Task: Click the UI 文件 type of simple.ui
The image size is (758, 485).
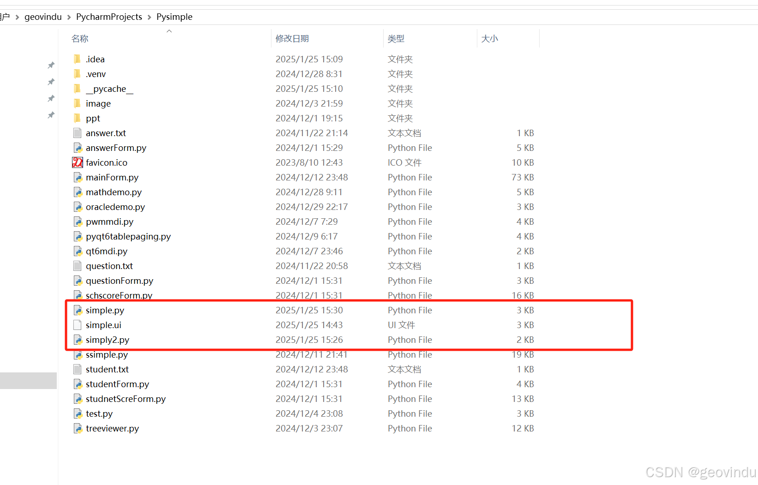Action: (x=401, y=325)
